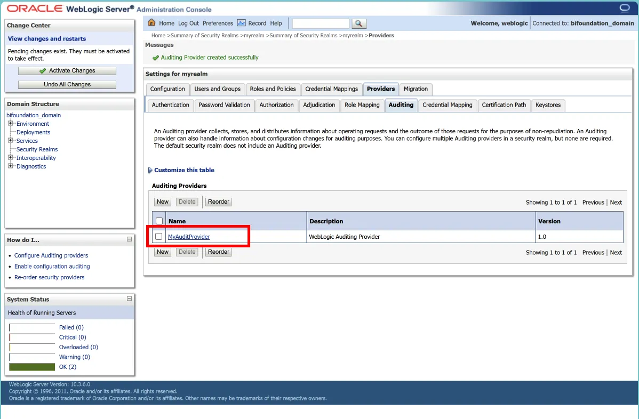Viewport: 639px width, 419px height.
Task: Open Security Realms in the domain tree
Action: click(x=37, y=149)
